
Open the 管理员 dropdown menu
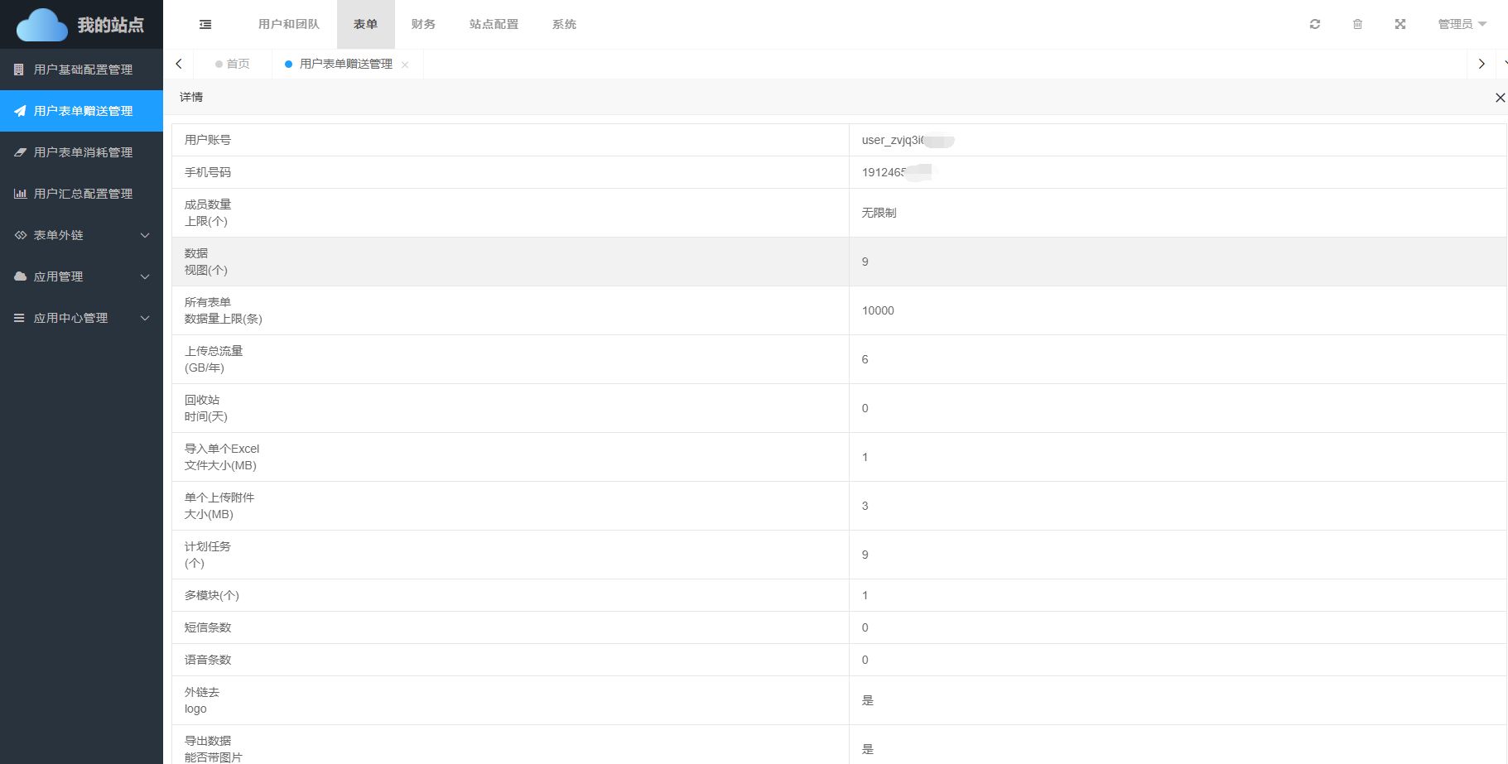1462,24
